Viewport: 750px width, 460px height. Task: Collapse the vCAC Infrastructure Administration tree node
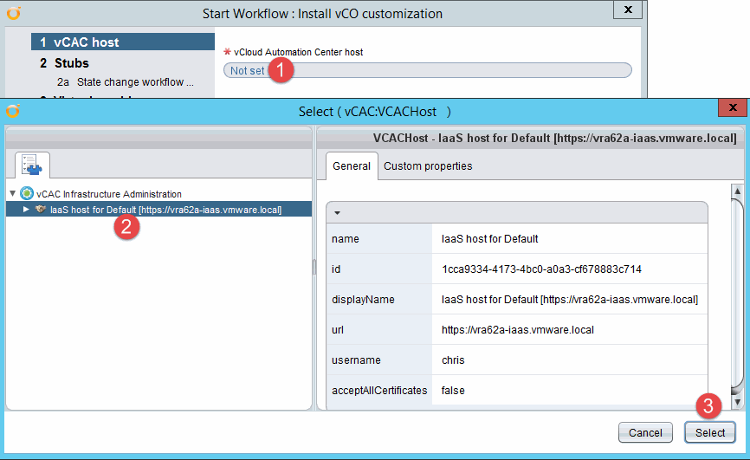click(12, 194)
